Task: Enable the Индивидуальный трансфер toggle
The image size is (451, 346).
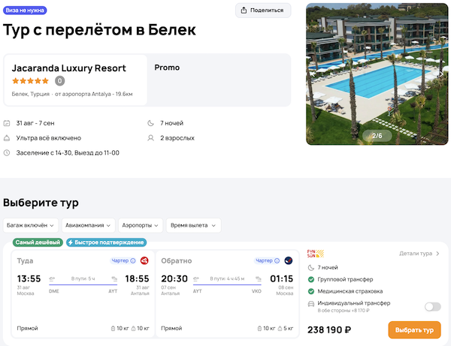Action: (x=432, y=306)
